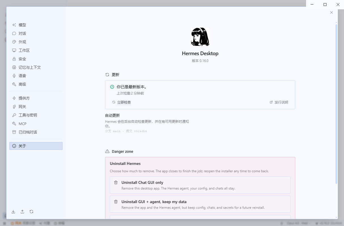Open the 语音 voice settings
Screen dimensions: 344x226
click(x=36, y=76)
